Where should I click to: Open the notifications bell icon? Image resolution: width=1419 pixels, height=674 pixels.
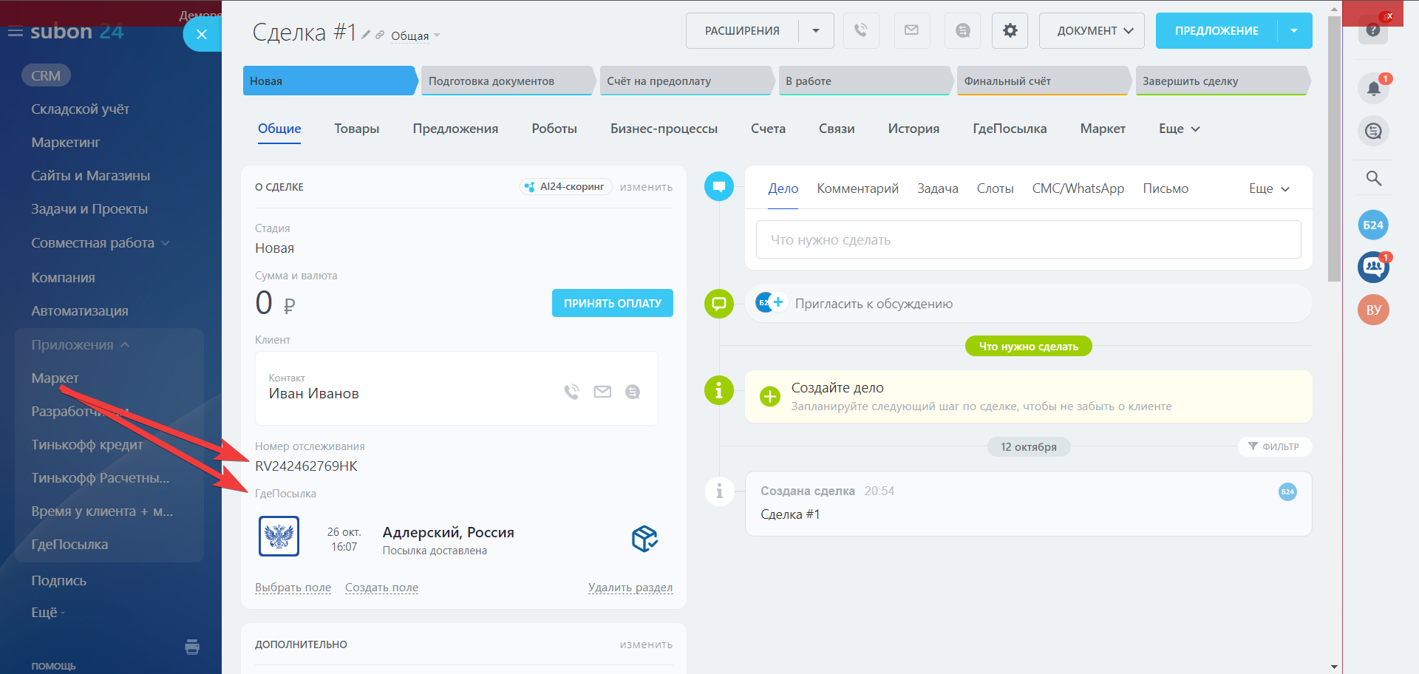(1373, 89)
